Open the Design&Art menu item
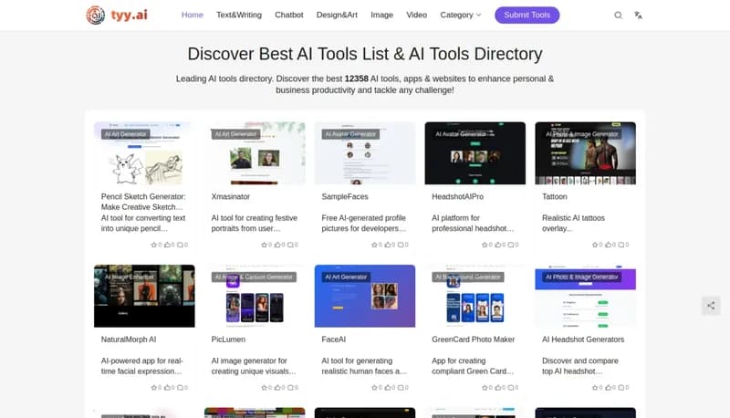730x418 pixels. [337, 15]
